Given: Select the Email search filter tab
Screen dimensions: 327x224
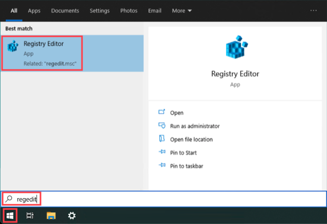Looking at the screenshot, I should pos(154,10).
